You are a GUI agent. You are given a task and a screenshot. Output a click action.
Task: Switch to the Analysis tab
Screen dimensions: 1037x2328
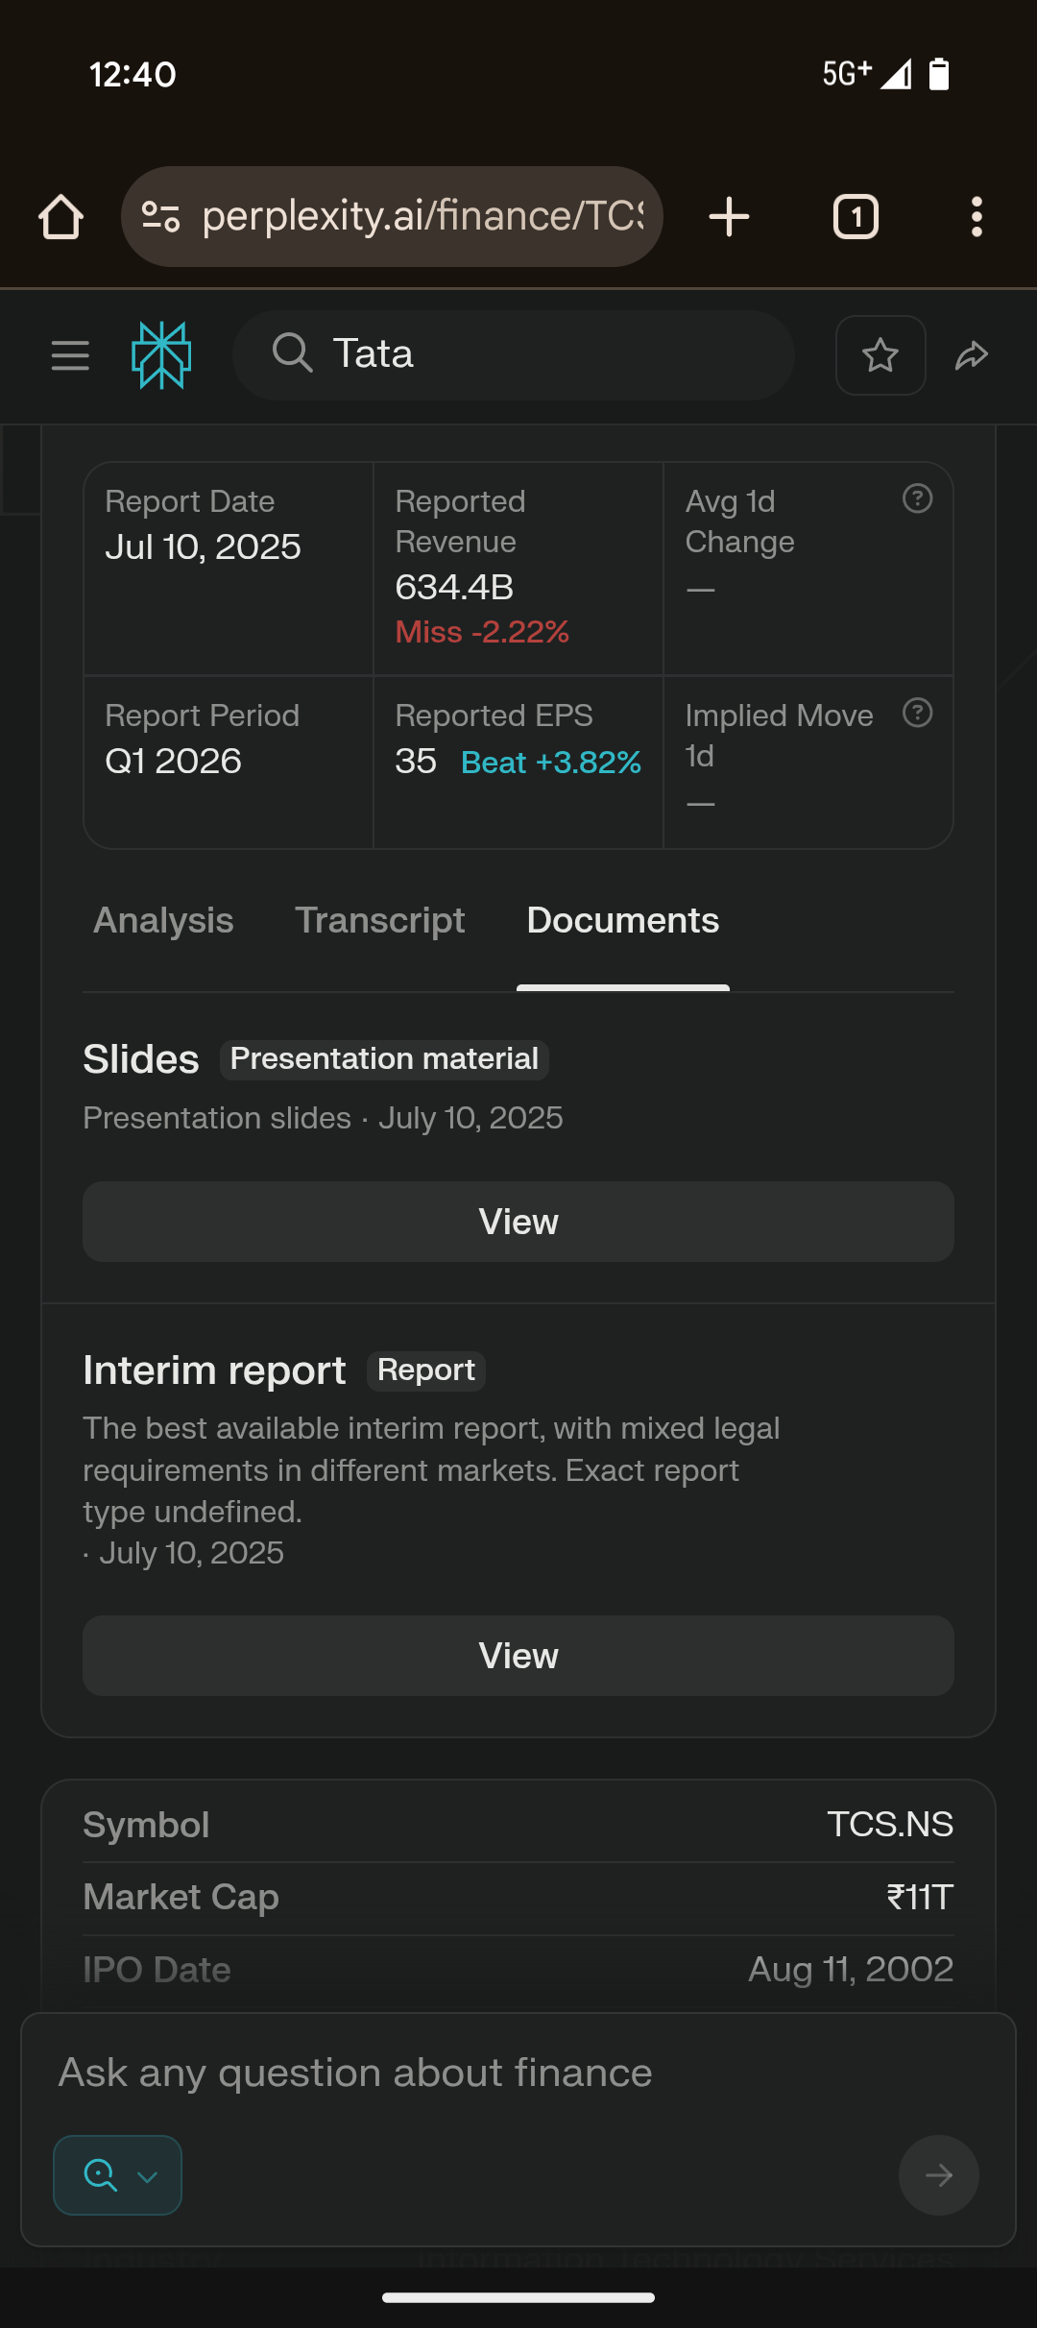tap(163, 921)
